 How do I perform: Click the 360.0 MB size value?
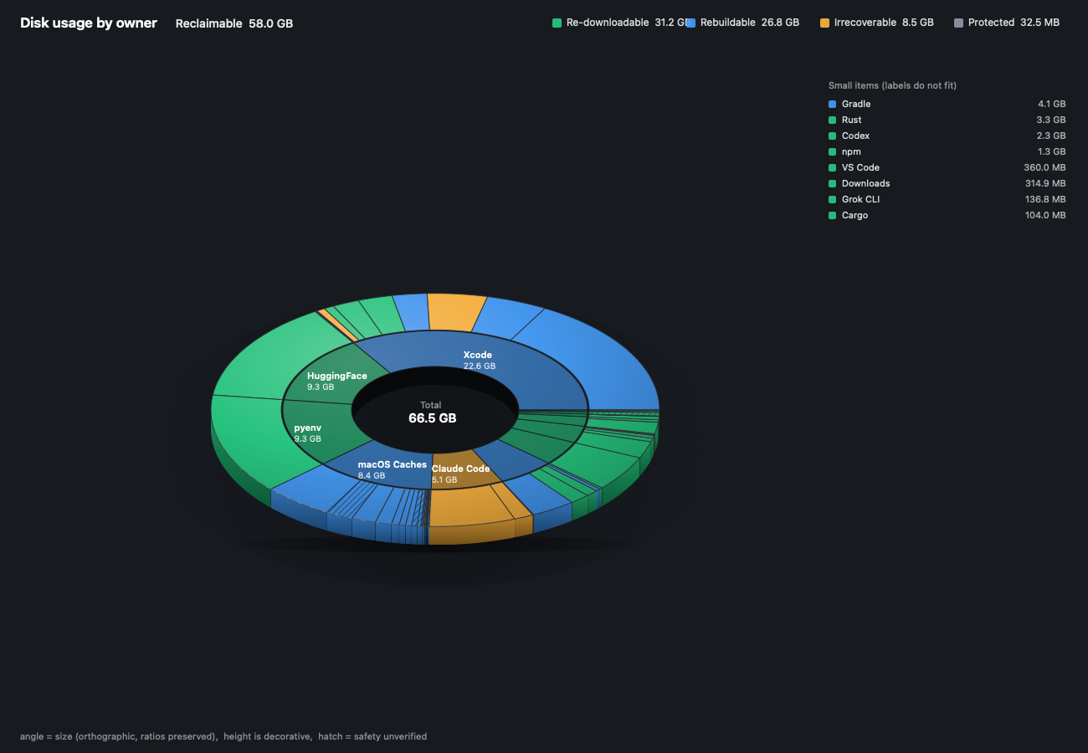(x=1044, y=167)
